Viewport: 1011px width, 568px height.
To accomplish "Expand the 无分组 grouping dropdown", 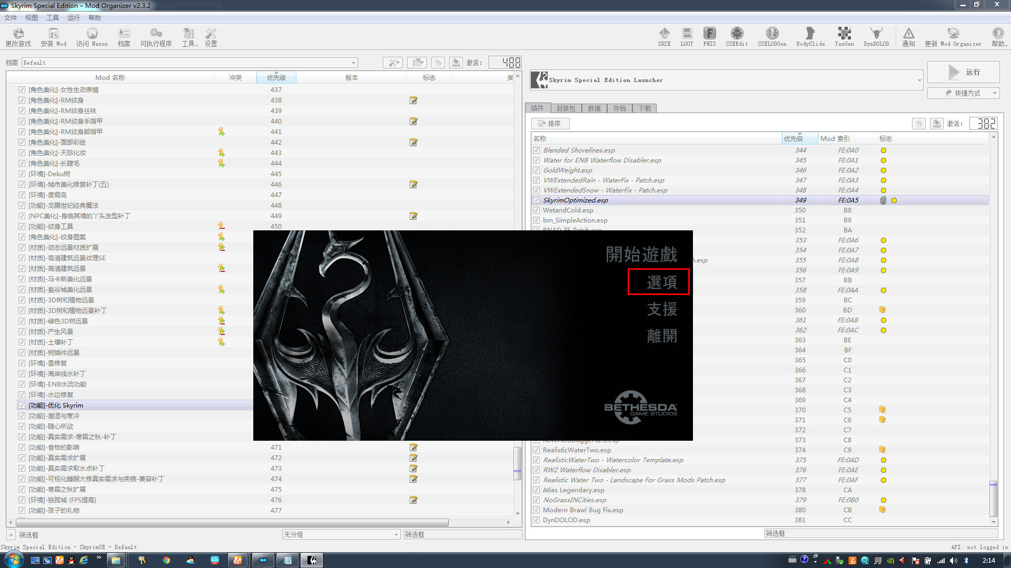I will (396, 535).
